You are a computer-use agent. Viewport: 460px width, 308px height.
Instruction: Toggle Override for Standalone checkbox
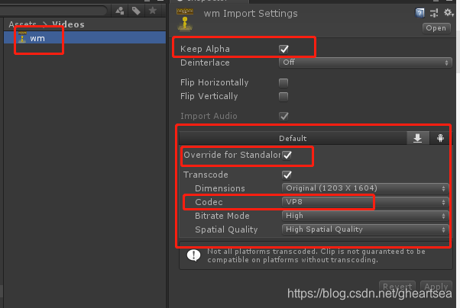click(x=287, y=155)
